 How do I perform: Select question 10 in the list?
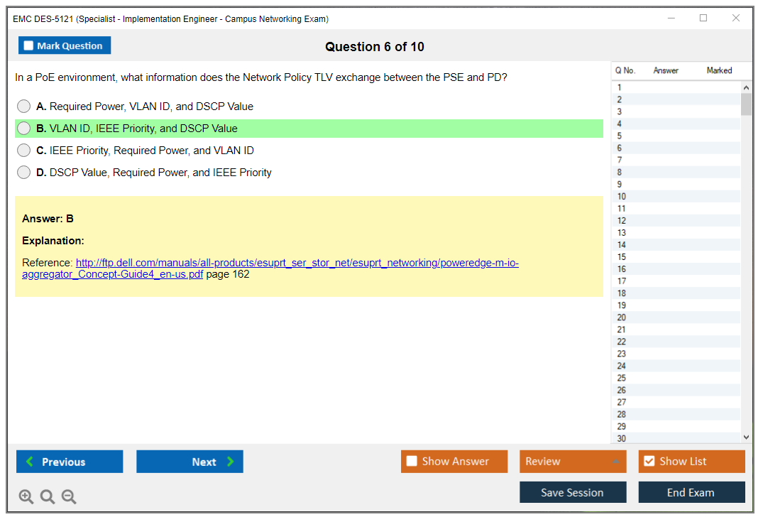click(622, 197)
